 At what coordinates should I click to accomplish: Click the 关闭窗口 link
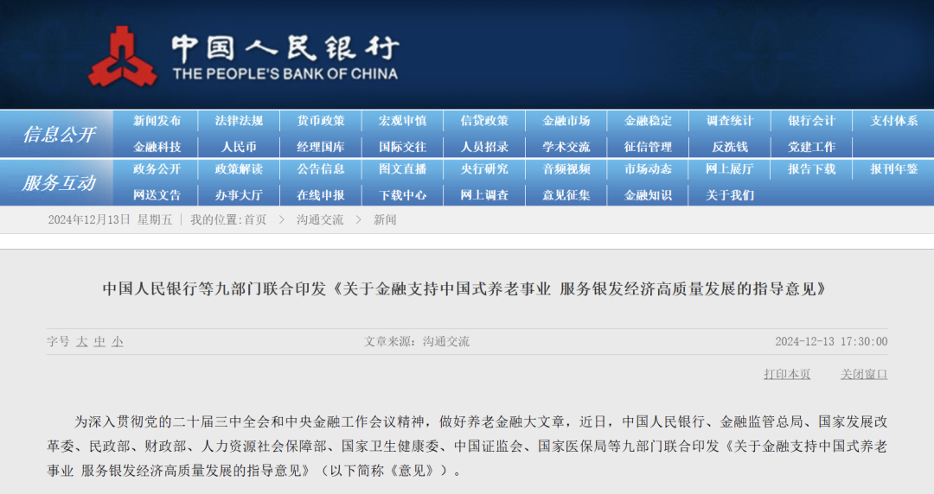point(864,374)
